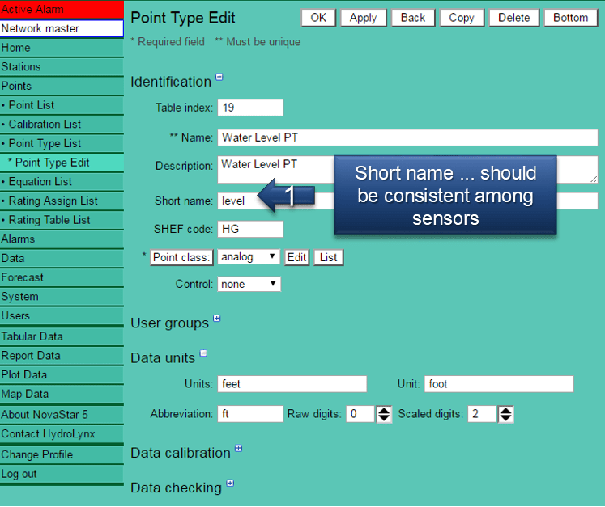This screenshot has width=605, height=507.
Task: Open the Alarms menu item
Action: 18,239
